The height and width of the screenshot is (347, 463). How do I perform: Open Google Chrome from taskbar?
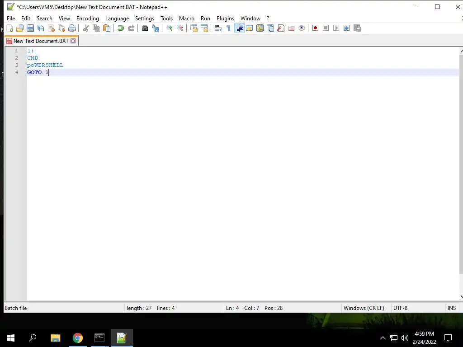78,338
